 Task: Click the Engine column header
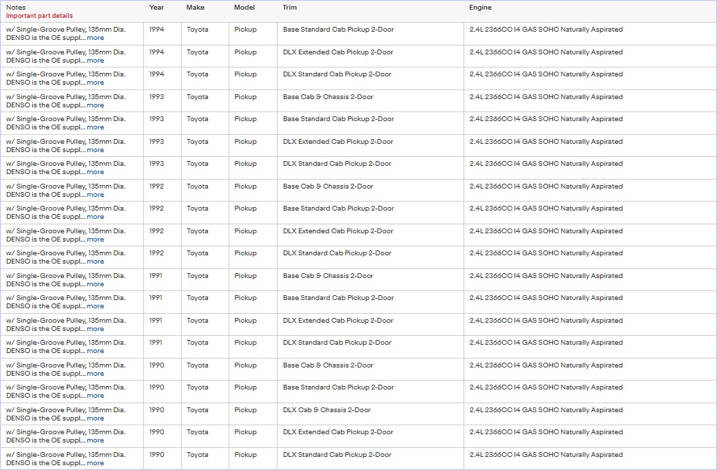click(x=481, y=8)
